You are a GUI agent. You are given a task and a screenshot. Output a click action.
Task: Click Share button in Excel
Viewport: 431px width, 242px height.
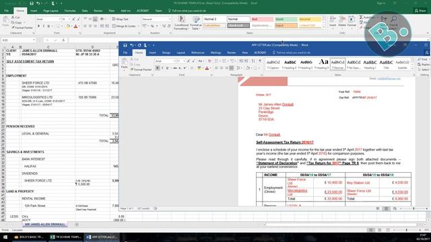[x=420, y=11]
